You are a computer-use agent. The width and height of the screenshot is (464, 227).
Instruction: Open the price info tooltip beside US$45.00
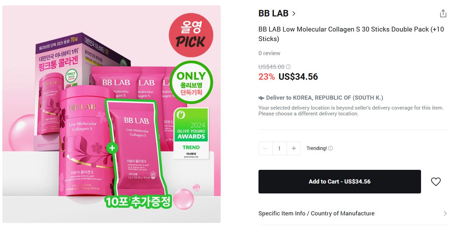288,66
